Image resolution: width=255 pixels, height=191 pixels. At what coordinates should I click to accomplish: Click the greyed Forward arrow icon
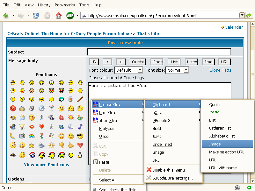coord(21,16)
